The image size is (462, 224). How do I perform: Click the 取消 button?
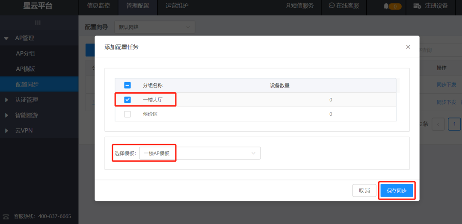point(364,191)
